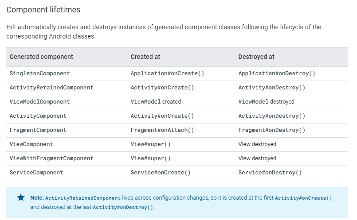Image resolution: width=357 pixels, height=220 pixels.
Task: Click Activity#onDestroy() in the note text
Action: click(123, 207)
